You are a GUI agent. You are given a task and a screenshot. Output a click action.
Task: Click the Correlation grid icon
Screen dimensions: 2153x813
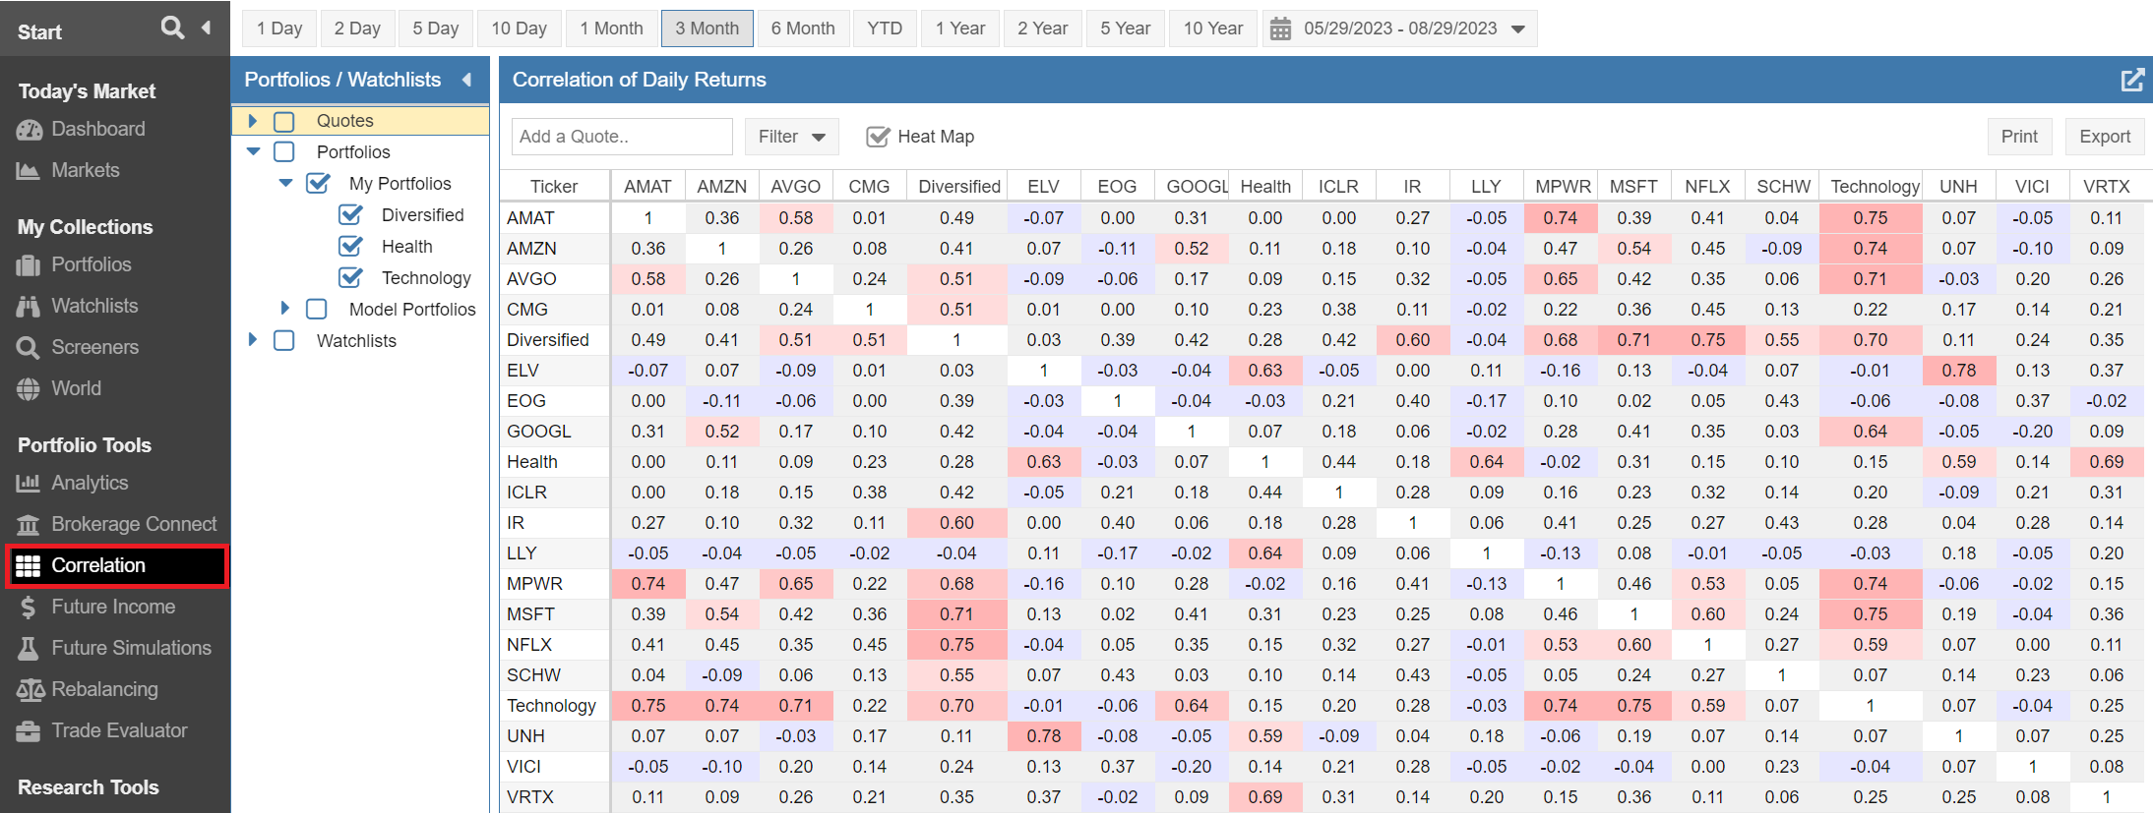point(29,566)
